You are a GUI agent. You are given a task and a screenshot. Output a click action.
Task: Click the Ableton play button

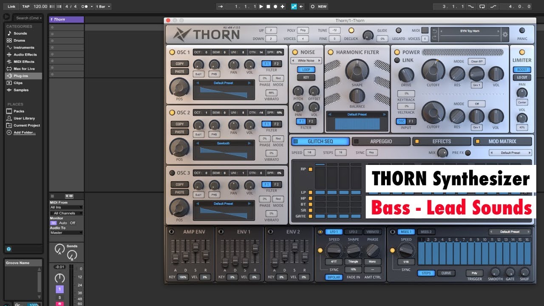(261, 6)
